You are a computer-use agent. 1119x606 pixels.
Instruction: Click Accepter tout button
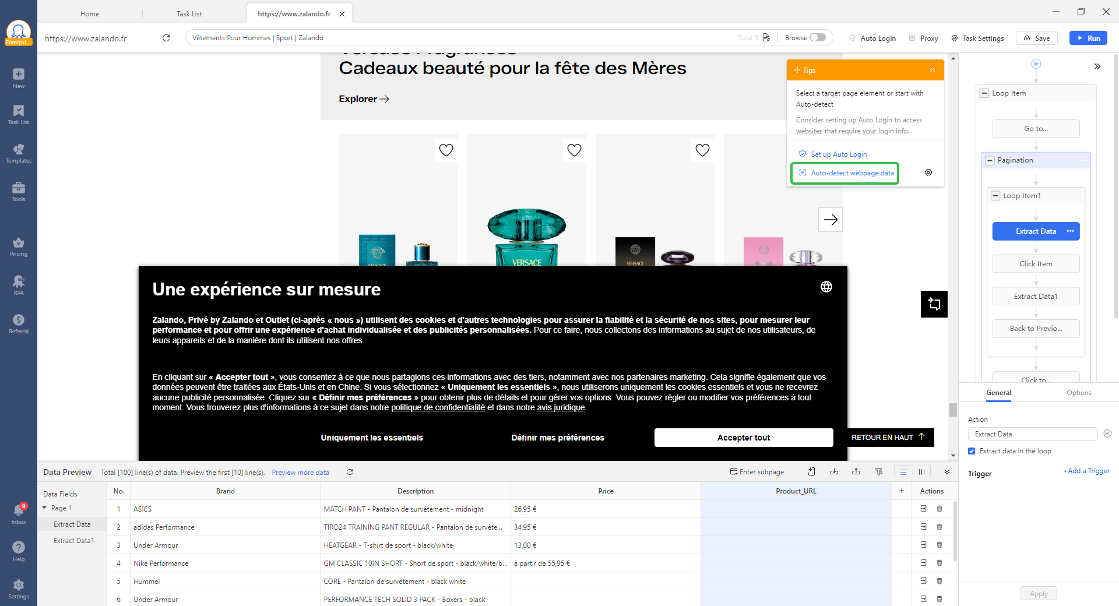744,438
